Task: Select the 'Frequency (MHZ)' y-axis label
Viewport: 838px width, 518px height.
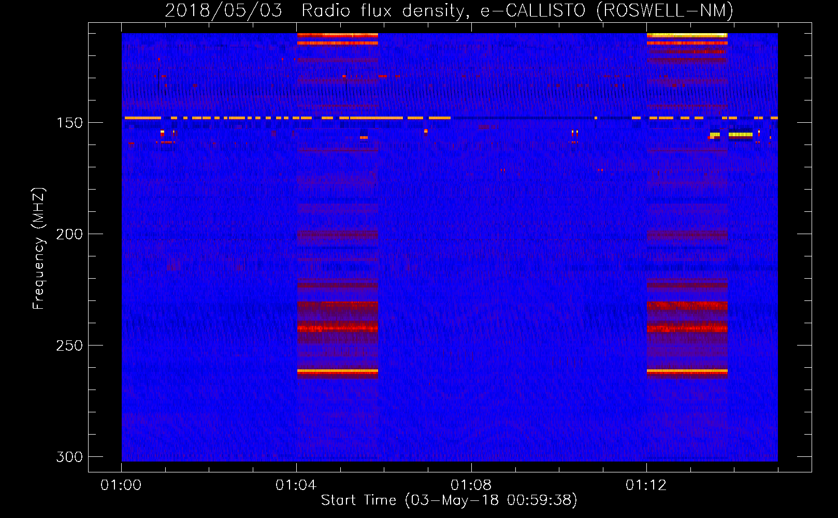Action: [x=39, y=249]
